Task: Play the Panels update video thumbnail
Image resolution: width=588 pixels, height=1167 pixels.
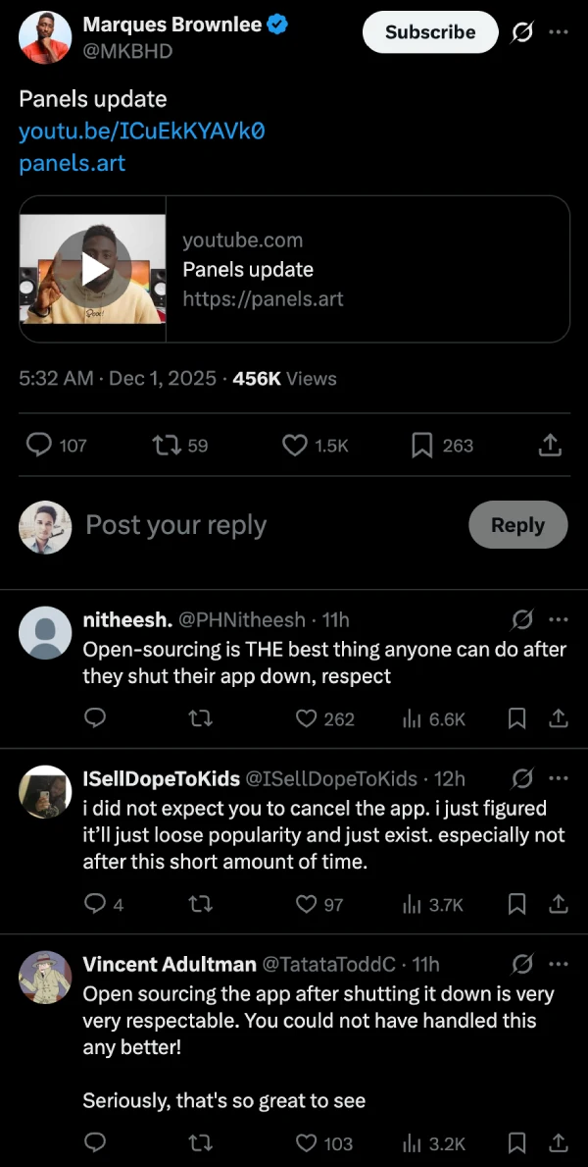Action: pyautogui.click(x=94, y=269)
